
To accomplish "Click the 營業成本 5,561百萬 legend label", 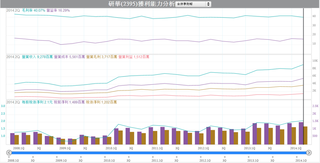I will click(69, 57).
